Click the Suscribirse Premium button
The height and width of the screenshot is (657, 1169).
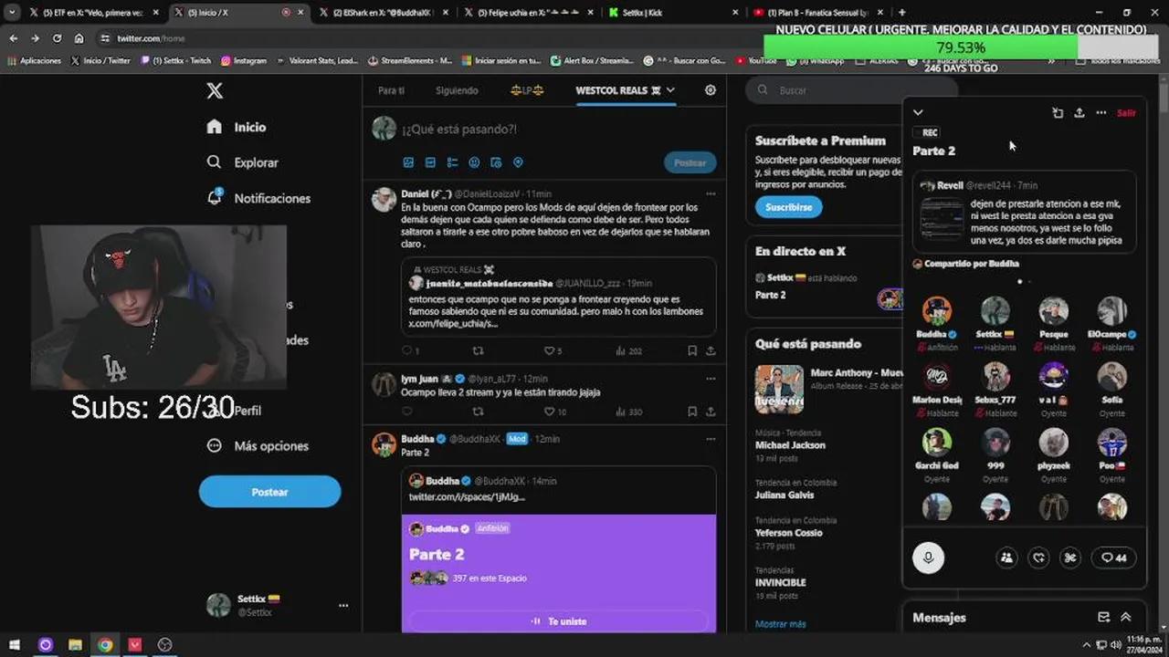tap(788, 207)
